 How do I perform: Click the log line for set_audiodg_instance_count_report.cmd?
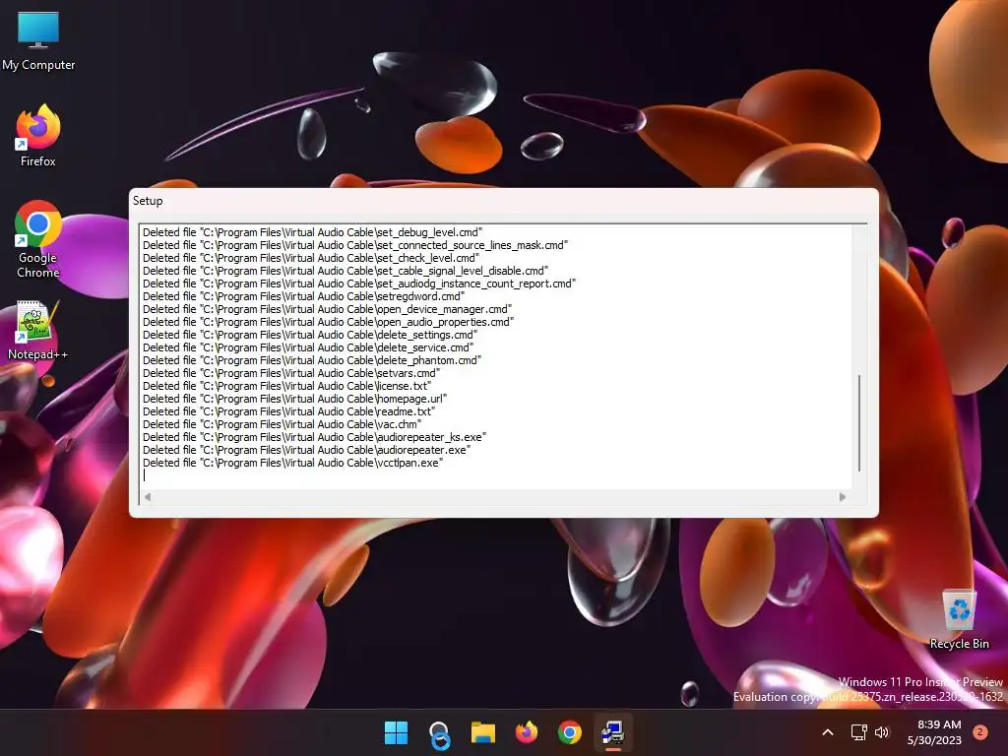(x=359, y=283)
